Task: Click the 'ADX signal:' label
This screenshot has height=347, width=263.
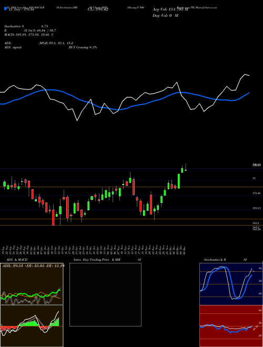Action: coord(13,47)
